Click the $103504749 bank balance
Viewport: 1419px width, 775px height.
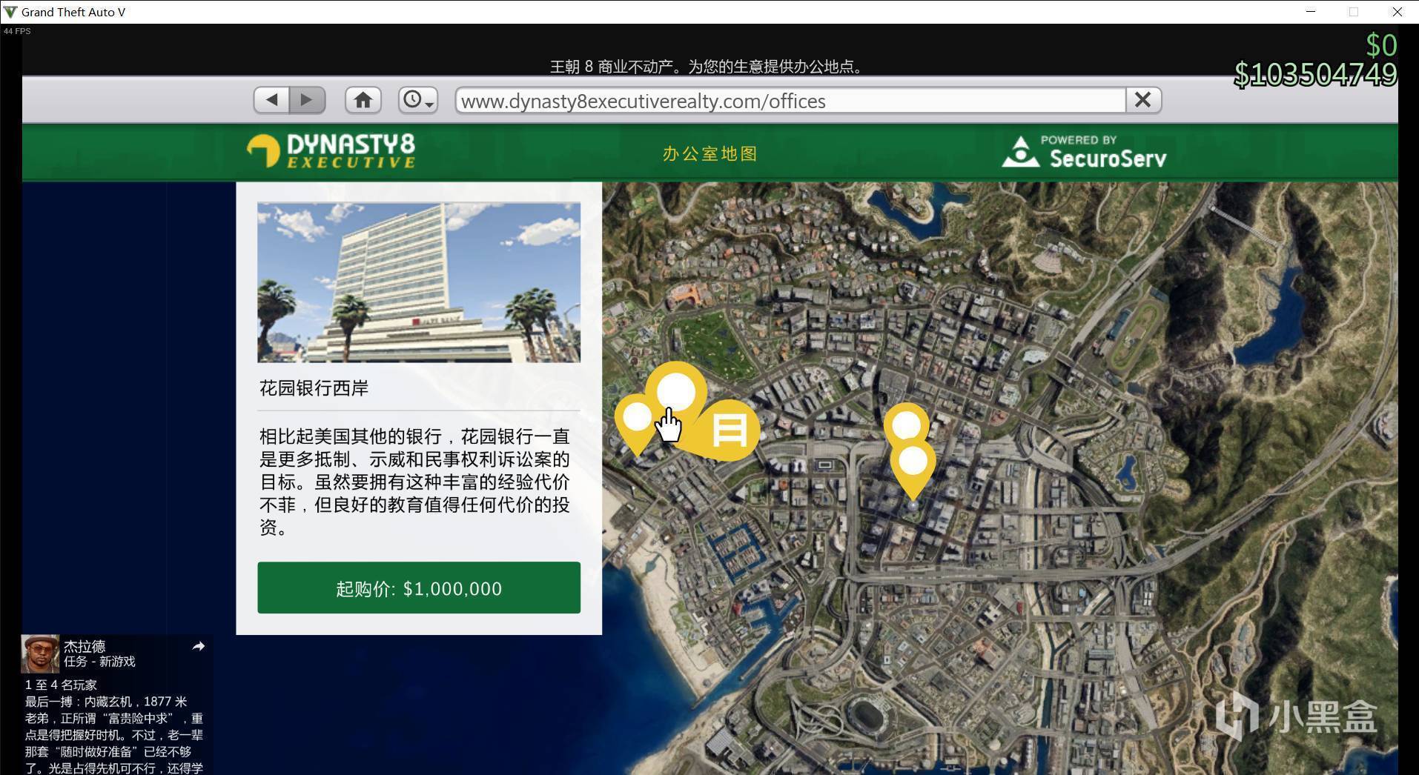(1315, 74)
